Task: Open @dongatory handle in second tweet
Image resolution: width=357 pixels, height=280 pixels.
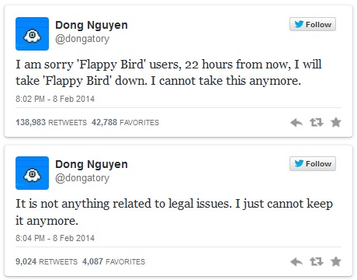Action: tap(82, 178)
